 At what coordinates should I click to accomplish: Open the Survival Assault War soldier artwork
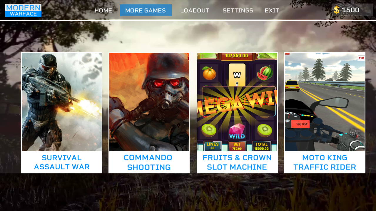click(62, 102)
